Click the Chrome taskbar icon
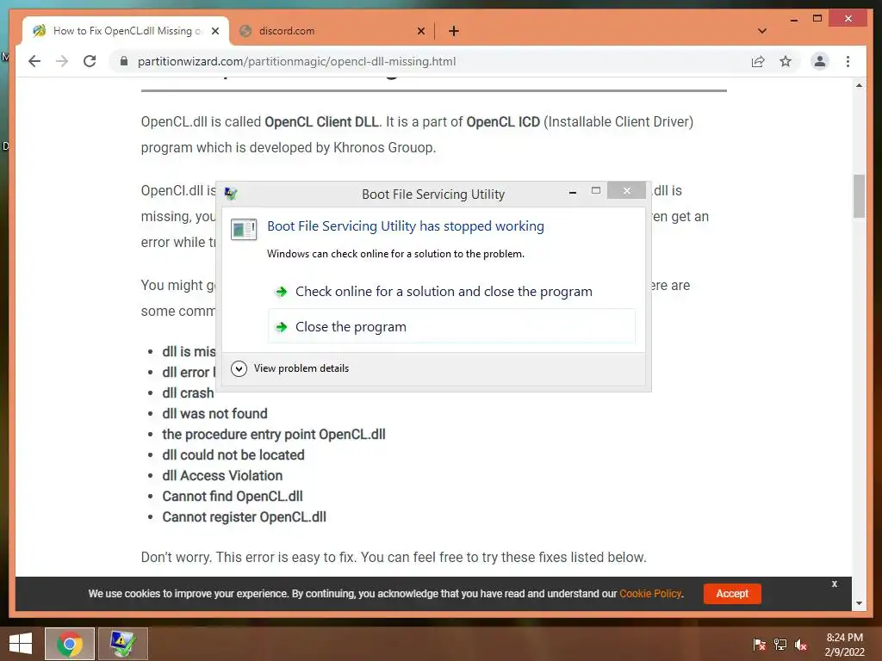Image resolution: width=882 pixels, height=661 pixels. (x=70, y=644)
